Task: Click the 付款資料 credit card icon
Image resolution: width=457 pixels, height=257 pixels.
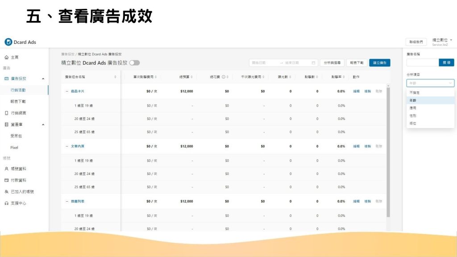Action: pos(6,180)
